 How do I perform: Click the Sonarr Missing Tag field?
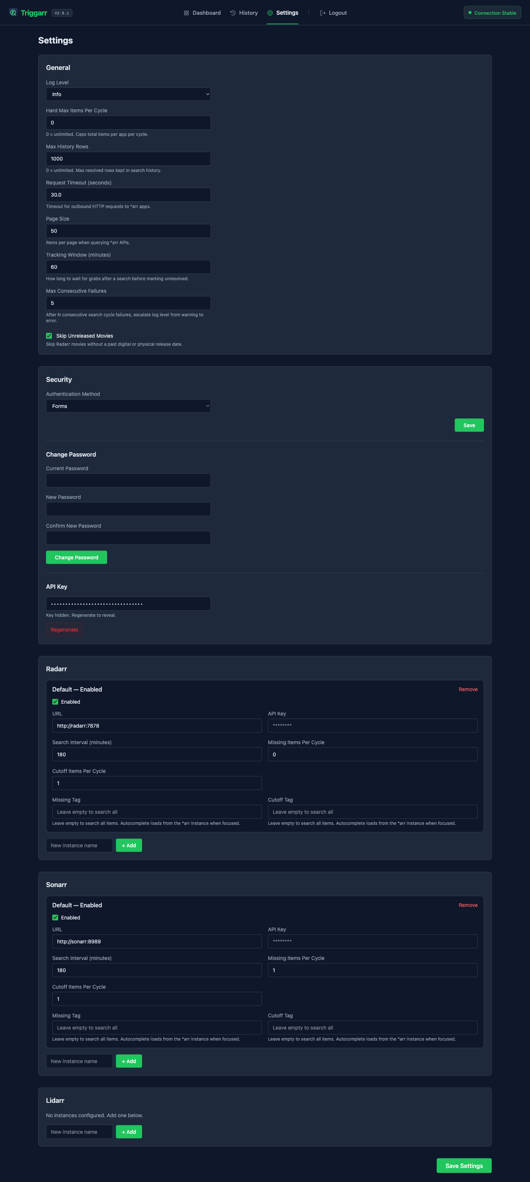[x=157, y=1027]
